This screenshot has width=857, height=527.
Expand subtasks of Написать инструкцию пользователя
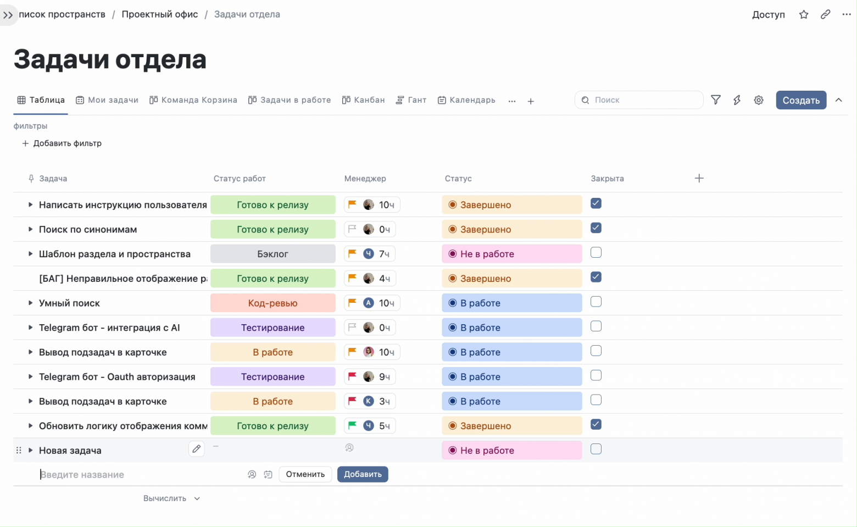point(30,204)
